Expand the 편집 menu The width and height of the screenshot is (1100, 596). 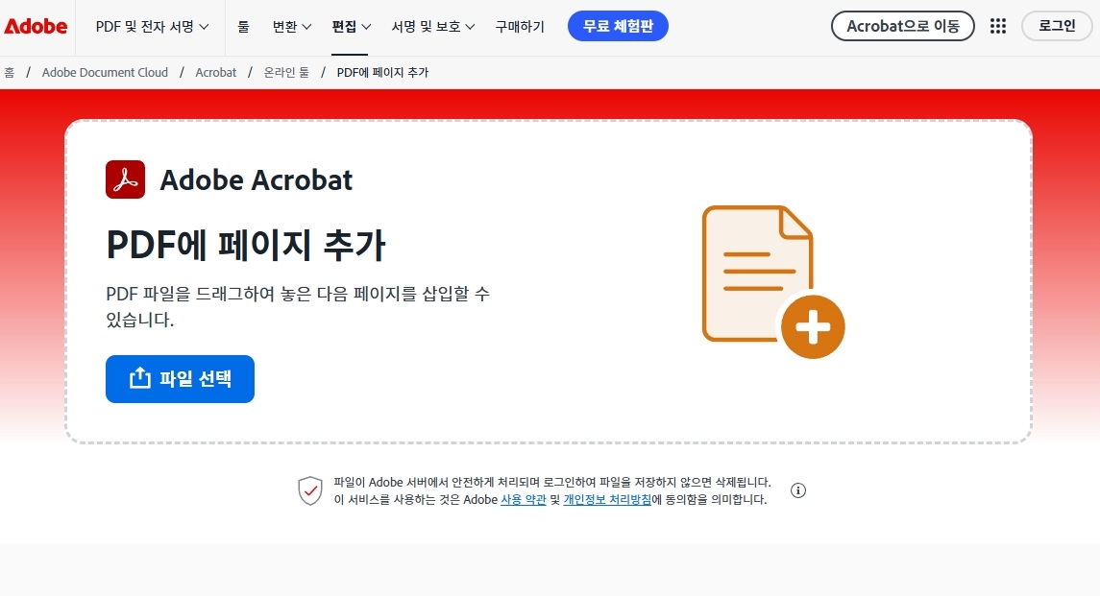(351, 27)
